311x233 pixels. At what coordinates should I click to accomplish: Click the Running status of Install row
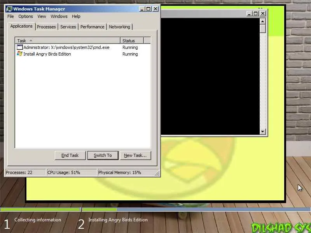(130, 54)
